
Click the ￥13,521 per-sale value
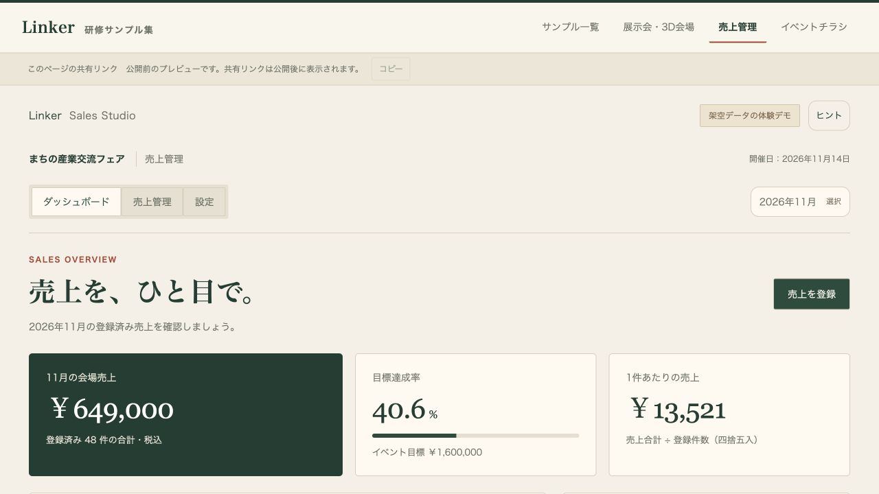[677, 410]
